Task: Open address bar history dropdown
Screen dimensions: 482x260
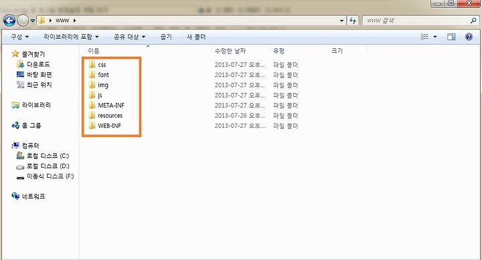Action: pos(342,21)
